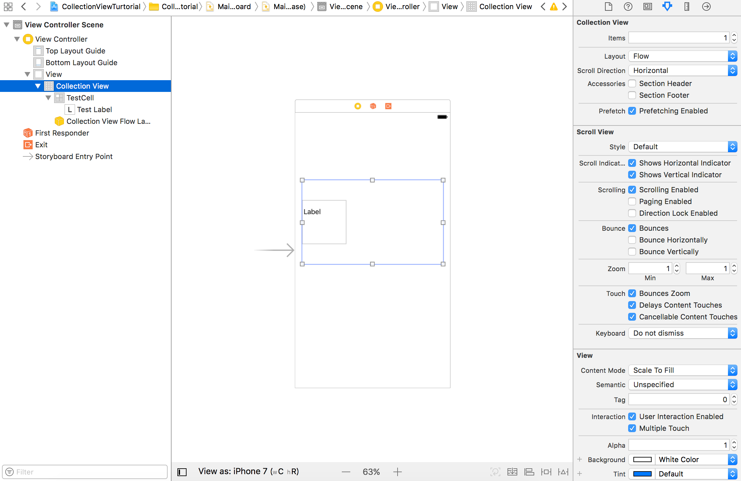
Task: Zoom out the canvas with minus
Action: 346,472
